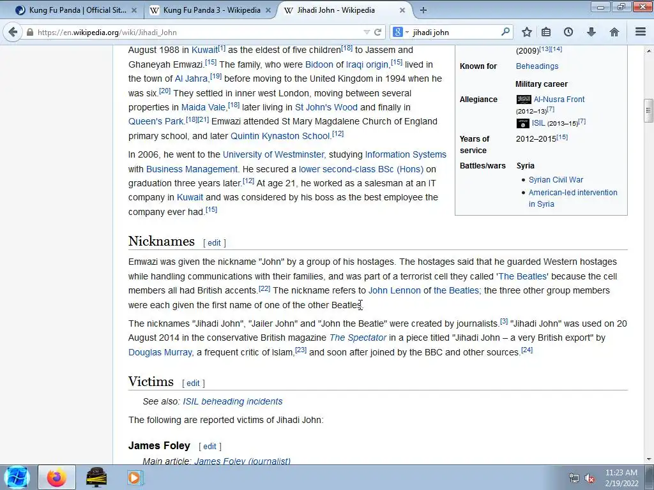The image size is (654, 490).
Task: Open Business Management link
Action: [x=192, y=169]
